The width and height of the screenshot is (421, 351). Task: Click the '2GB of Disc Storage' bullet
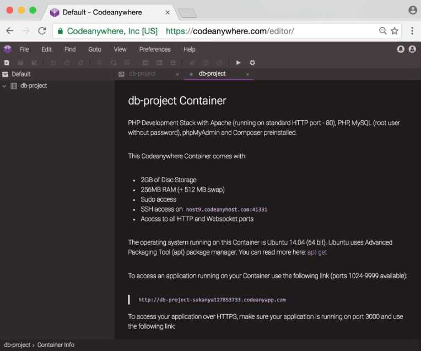coord(169,180)
